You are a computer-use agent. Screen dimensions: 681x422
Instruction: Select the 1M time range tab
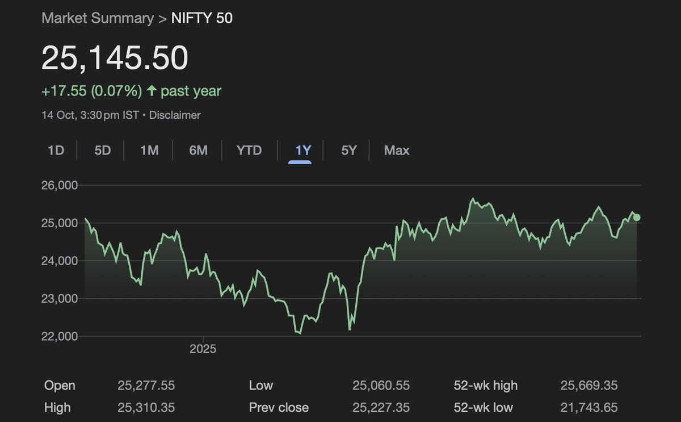(x=149, y=151)
